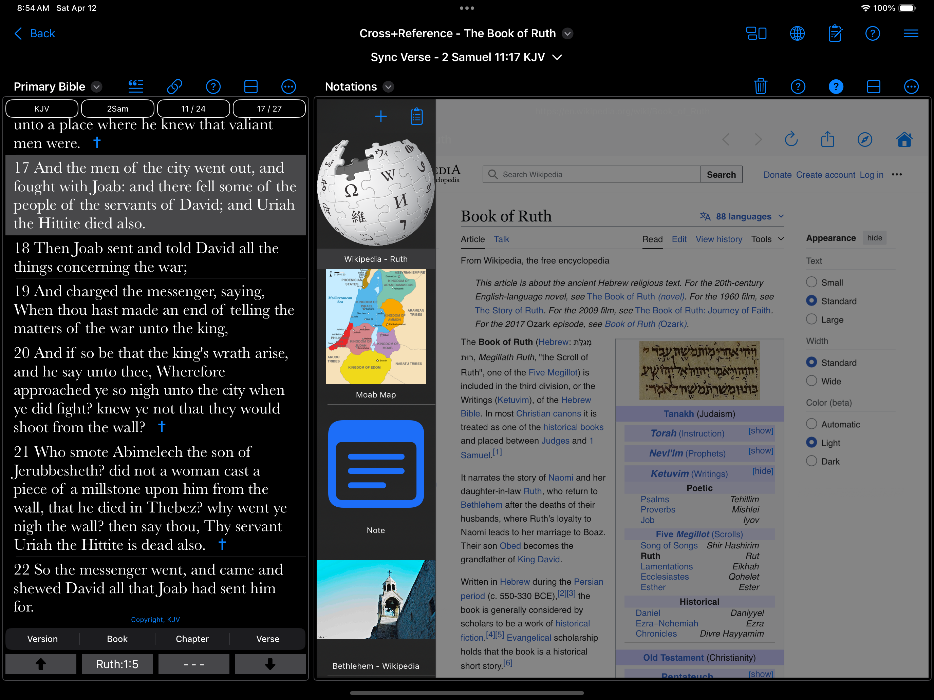Open the Create account link
Viewport: 934px width, 700px height.
[x=825, y=174]
